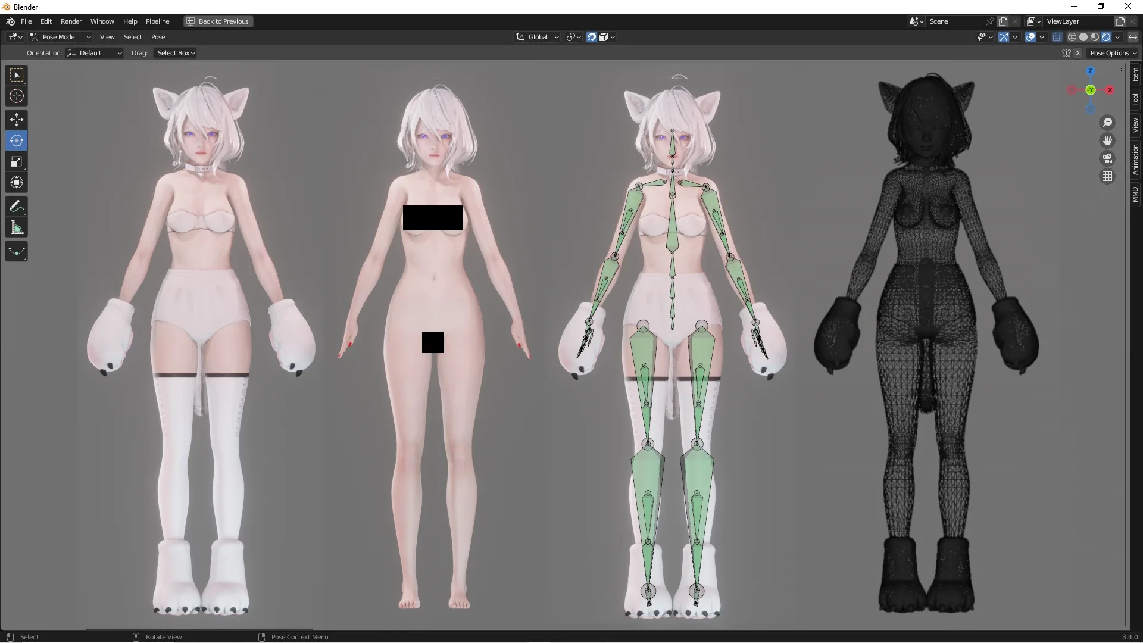The width and height of the screenshot is (1143, 643).
Task: Select the Breakdowner pose tool
Action: pos(17,251)
